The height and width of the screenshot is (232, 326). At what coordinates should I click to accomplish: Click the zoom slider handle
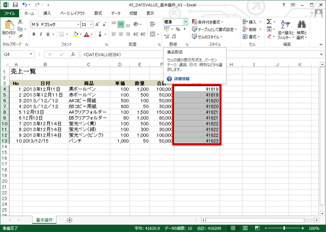(284, 228)
